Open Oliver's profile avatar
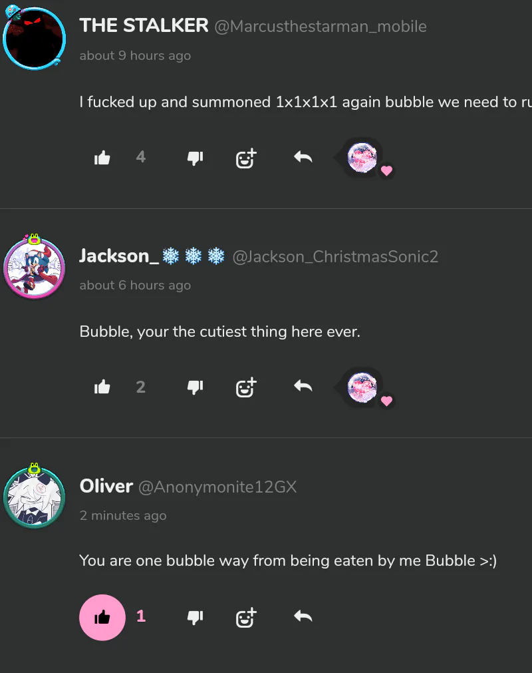The width and height of the screenshot is (532, 673). coord(35,497)
